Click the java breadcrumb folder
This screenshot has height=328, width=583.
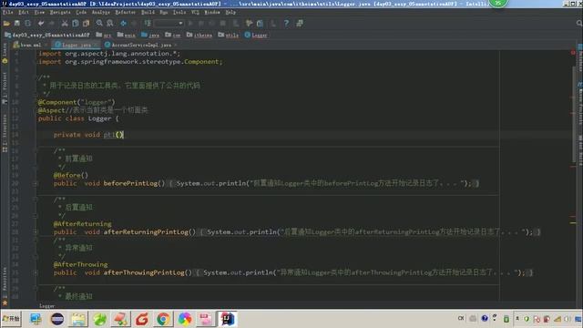point(150,35)
